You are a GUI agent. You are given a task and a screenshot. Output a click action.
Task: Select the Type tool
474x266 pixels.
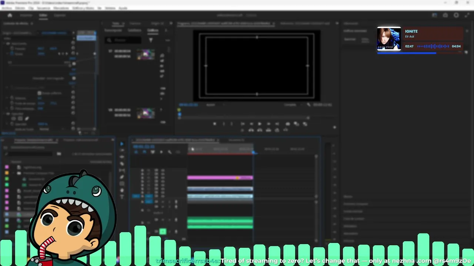(x=122, y=197)
